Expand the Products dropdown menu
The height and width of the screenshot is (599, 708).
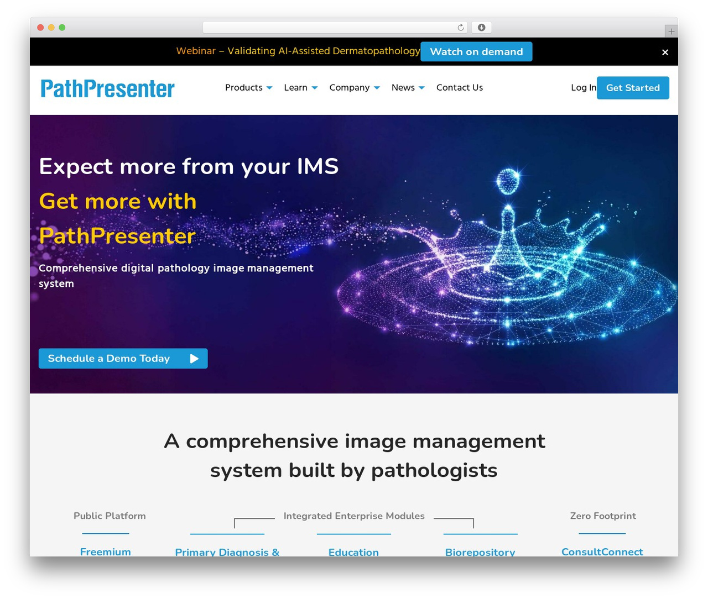tap(249, 88)
